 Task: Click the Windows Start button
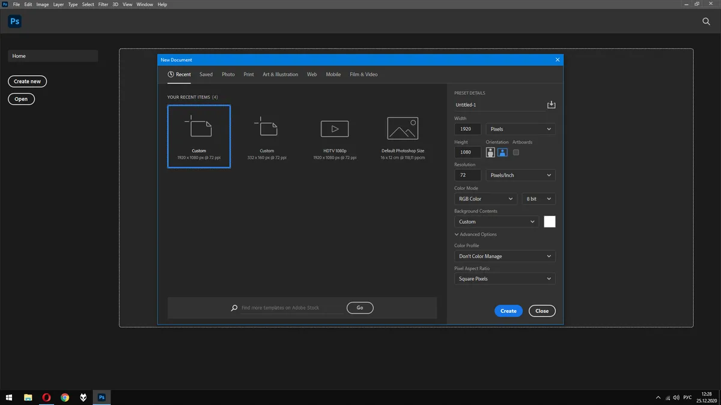tap(9, 397)
